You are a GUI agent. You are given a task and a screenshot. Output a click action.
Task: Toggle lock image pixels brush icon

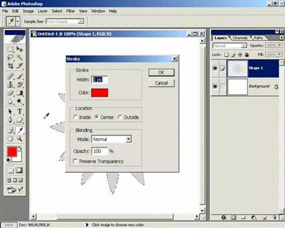pyautogui.click(x=233, y=54)
